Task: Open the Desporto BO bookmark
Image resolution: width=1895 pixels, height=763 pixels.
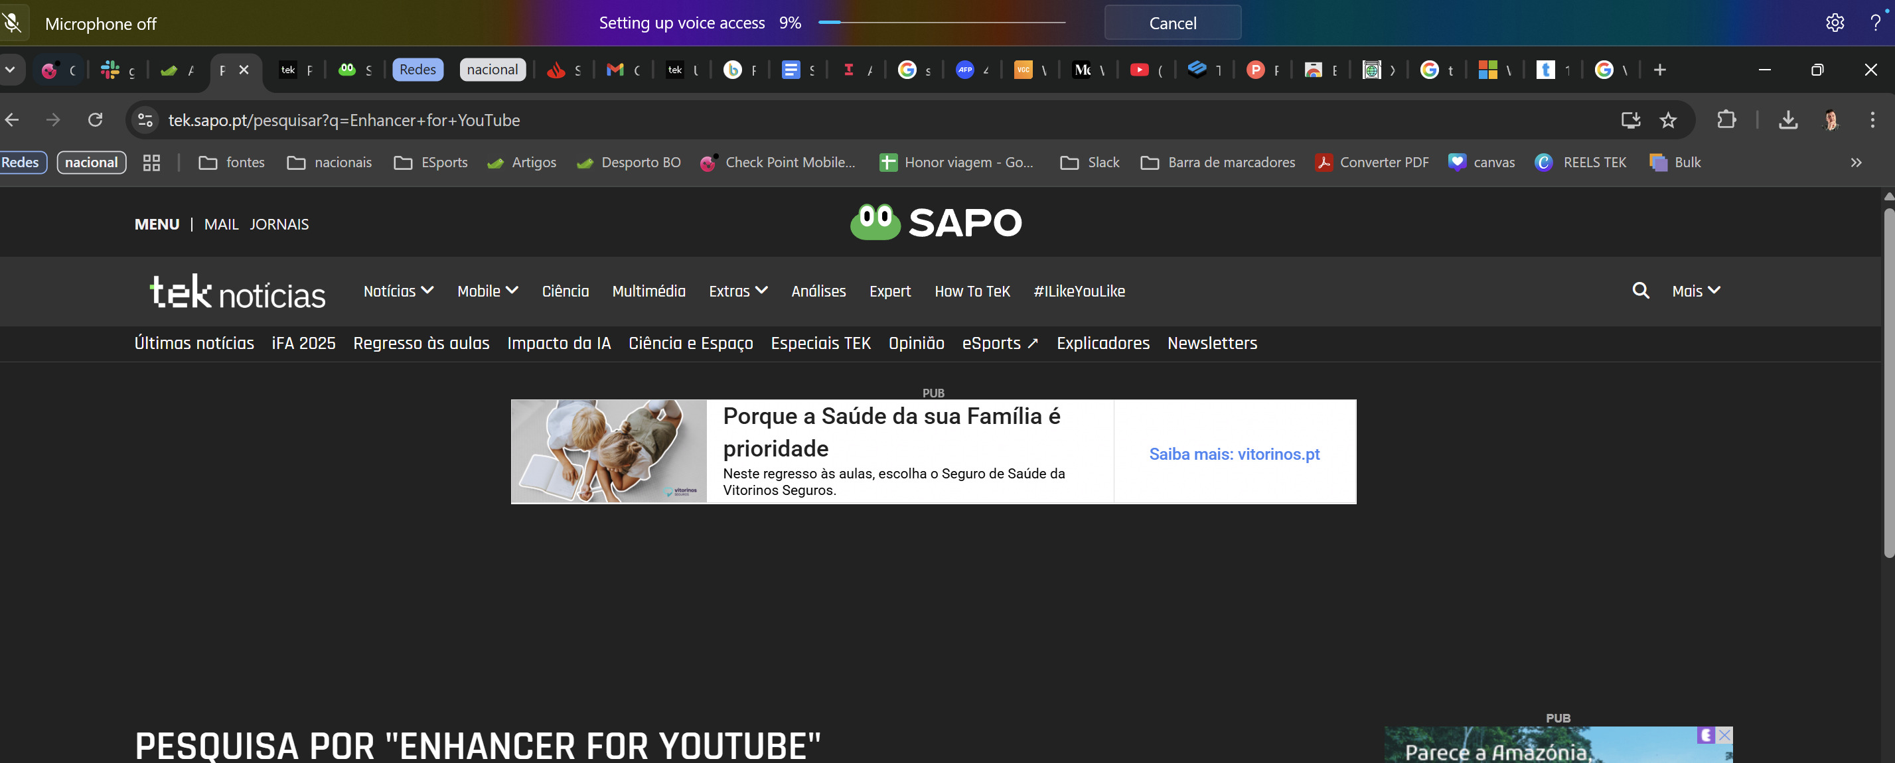Action: [x=628, y=163]
